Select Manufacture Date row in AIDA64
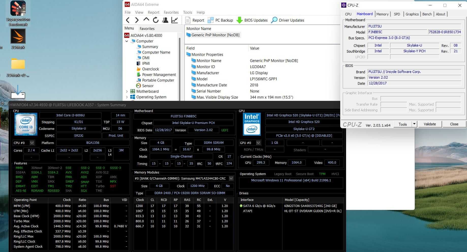 tap(262, 85)
